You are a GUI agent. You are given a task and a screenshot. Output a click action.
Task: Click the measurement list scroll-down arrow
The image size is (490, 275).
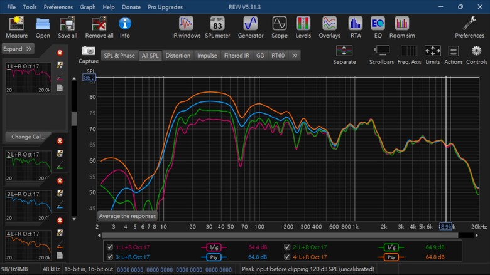[x=74, y=219]
